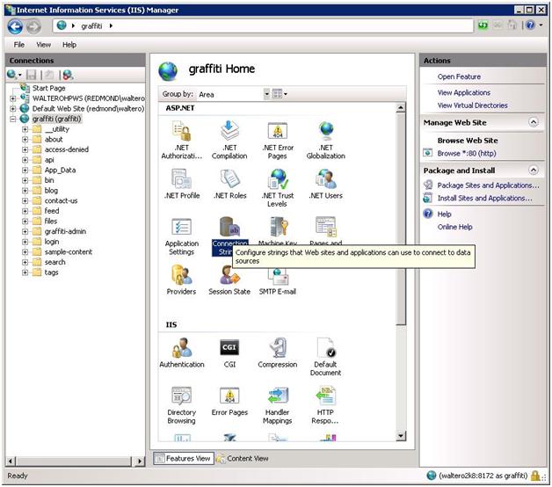
Task: Collapse the Package and Install section
Action: [534, 170]
